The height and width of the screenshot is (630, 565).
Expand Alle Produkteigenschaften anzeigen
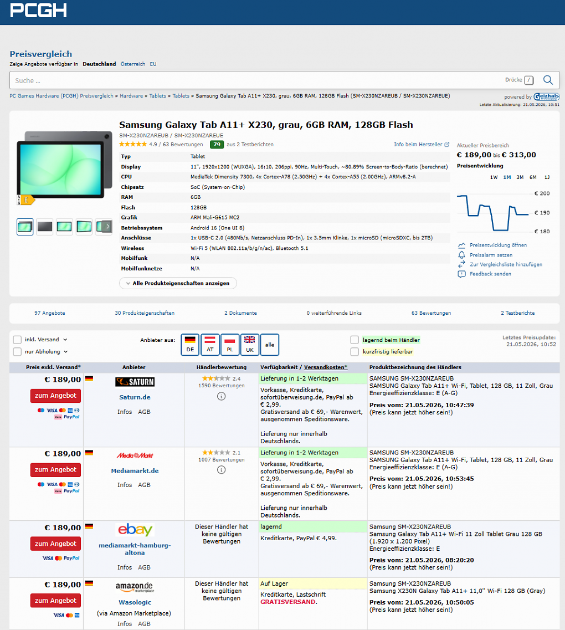[x=178, y=283]
